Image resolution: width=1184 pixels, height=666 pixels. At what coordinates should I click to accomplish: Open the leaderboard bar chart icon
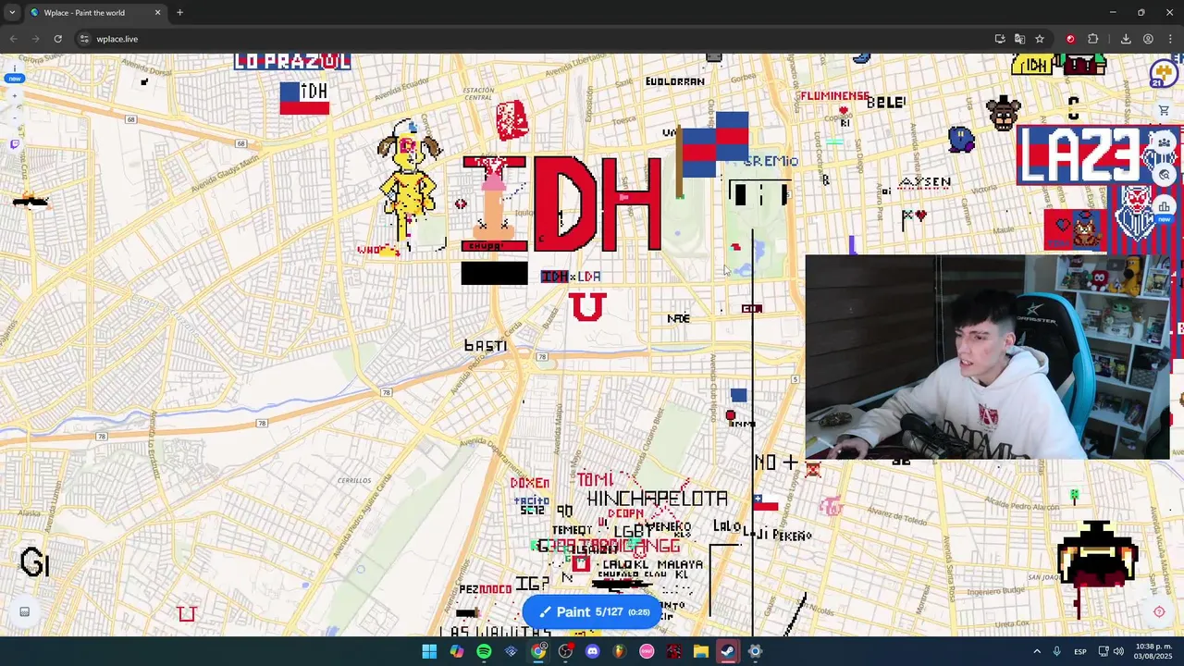coord(1164,206)
